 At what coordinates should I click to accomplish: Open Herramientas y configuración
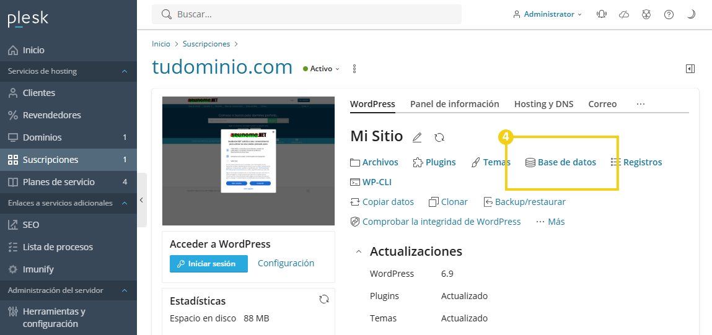click(x=68, y=318)
